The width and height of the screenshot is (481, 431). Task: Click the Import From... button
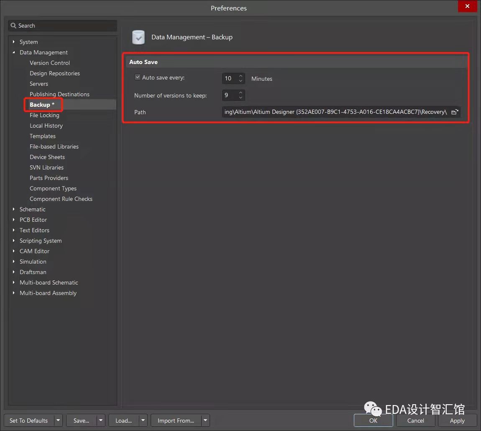[176, 420]
